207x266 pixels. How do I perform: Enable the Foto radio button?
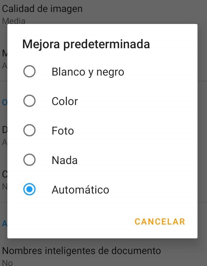pos(29,131)
